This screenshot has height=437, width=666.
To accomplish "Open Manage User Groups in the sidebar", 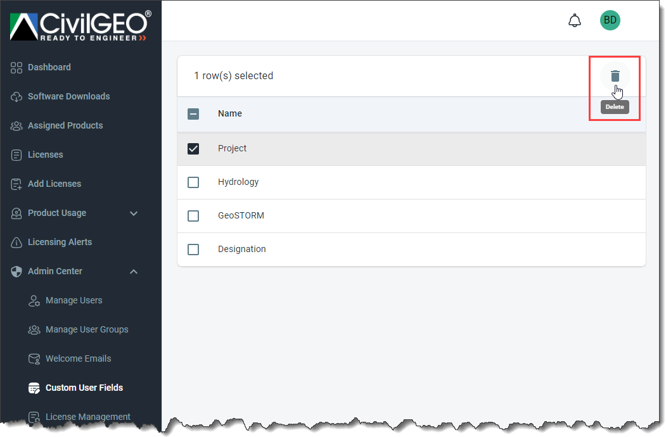I will [x=87, y=329].
